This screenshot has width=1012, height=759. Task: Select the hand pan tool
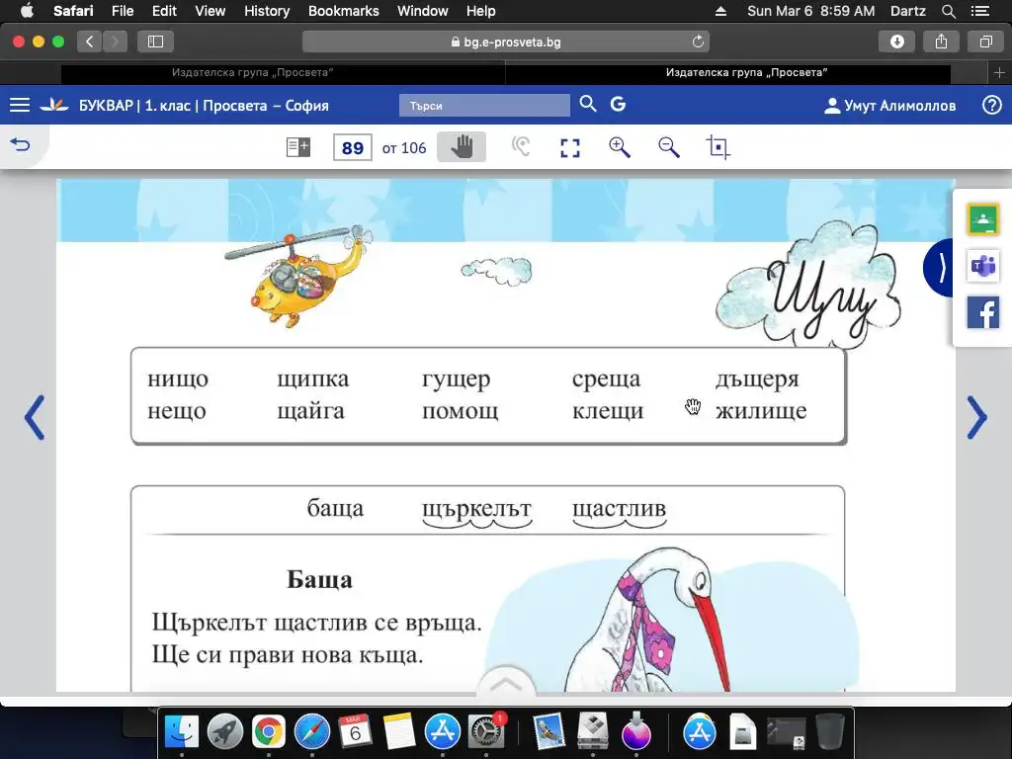tap(462, 147)
